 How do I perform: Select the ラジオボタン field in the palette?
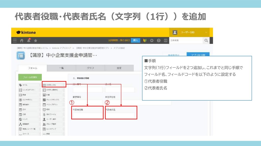[29, 100]
